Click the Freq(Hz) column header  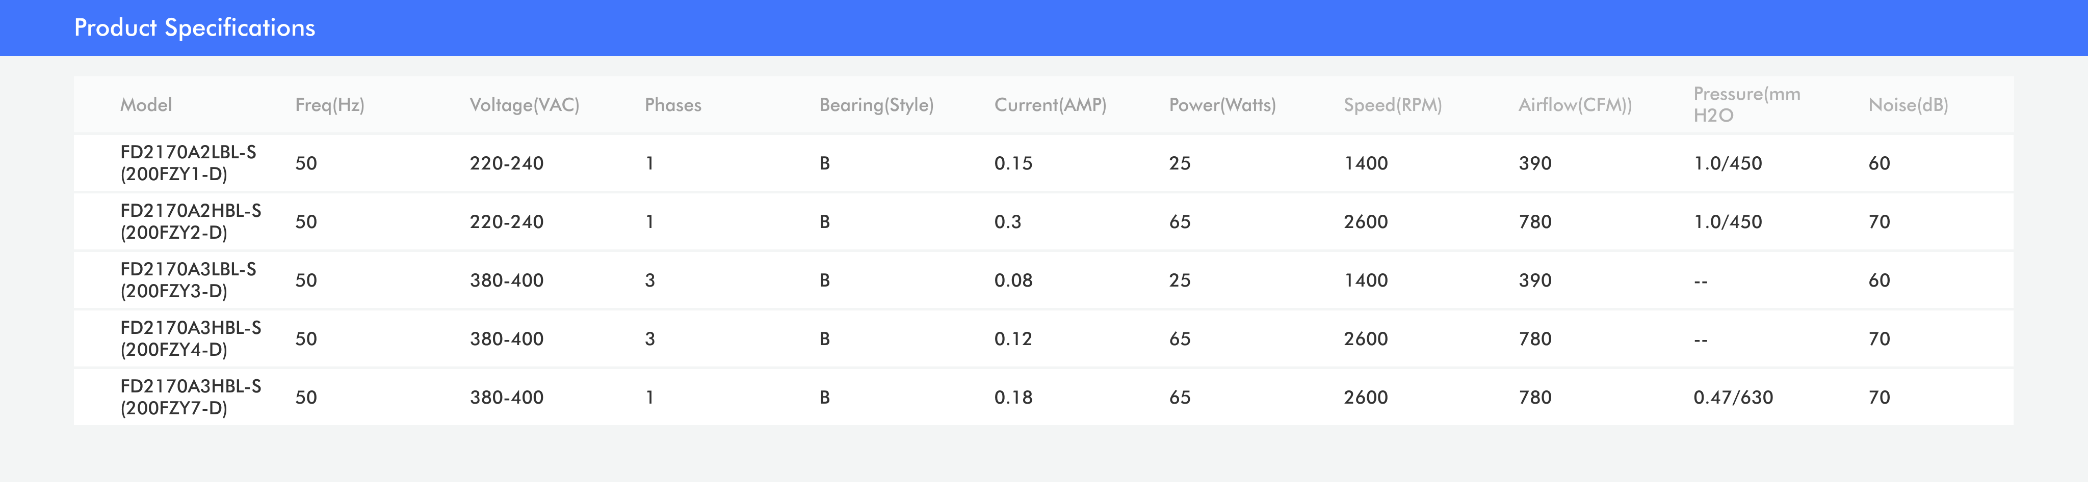329,105
